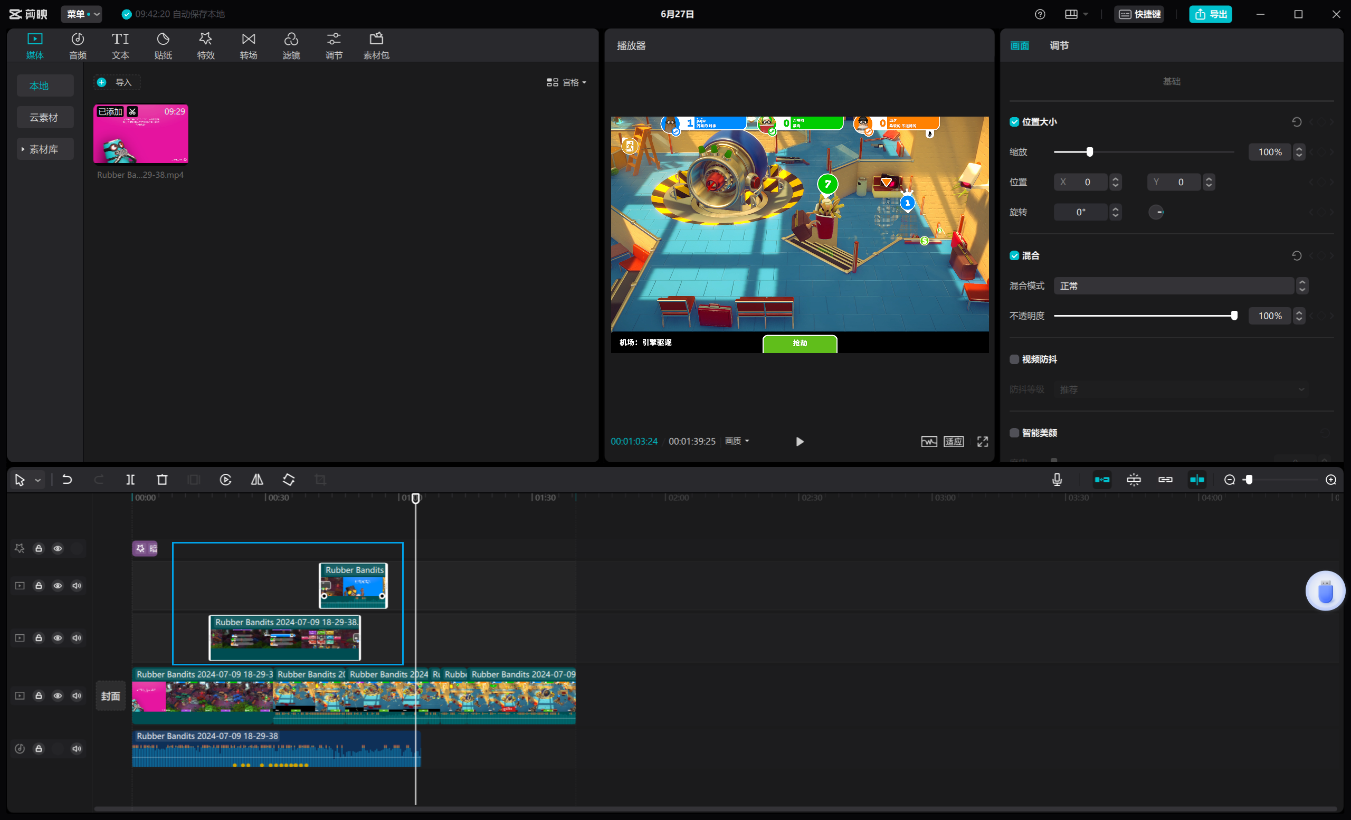Image resolution: width=1351 pixels, height=820 pixels.
Task: Uncheck the 位置大小 checkbox
Action: tap(1014, 122)
